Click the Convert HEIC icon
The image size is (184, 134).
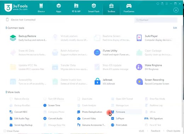click(11, 112)
